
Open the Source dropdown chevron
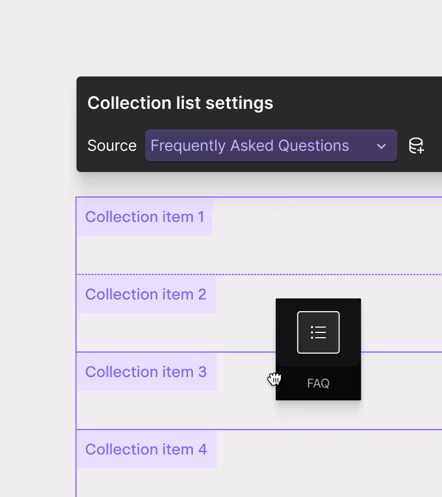click(381, 145)
